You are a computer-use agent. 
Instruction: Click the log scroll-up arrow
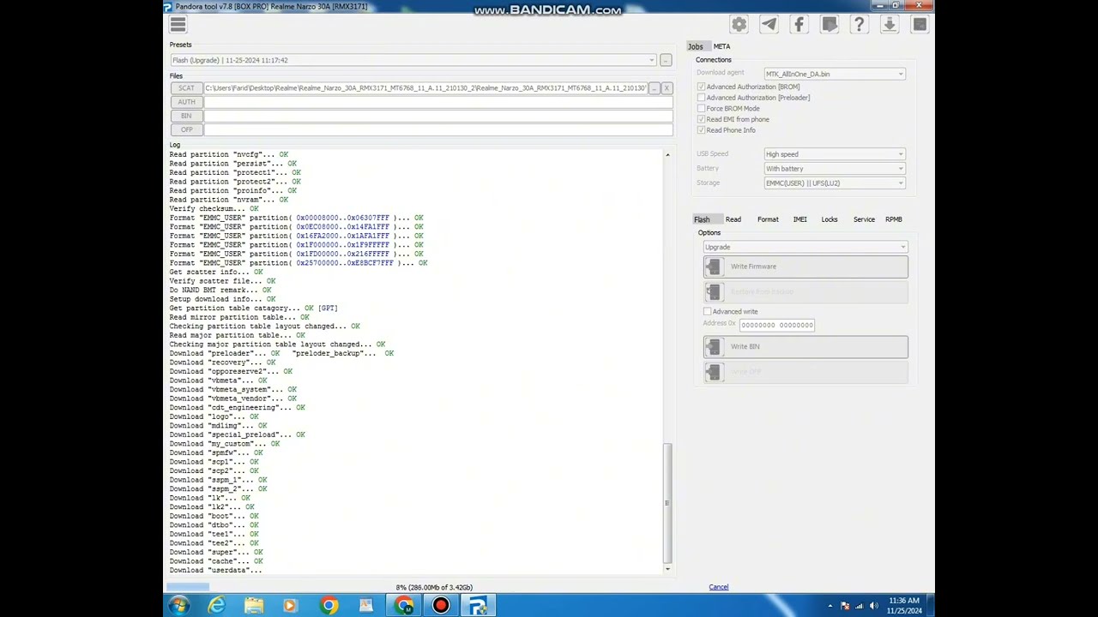pos(667,155)
